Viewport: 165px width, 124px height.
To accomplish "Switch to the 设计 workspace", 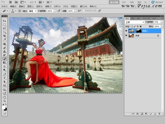I will tap(124, 2).
